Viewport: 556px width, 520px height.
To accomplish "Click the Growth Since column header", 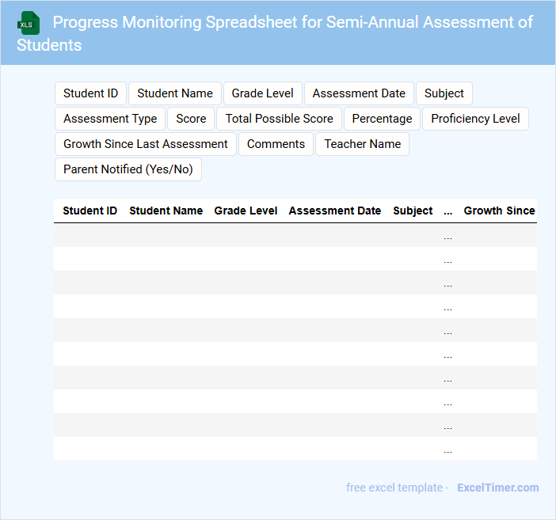I will coord(499,211).
